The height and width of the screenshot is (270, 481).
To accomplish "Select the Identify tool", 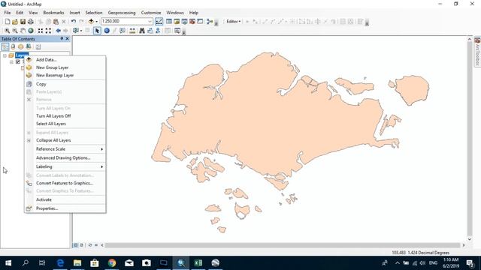I will [107, 31].
